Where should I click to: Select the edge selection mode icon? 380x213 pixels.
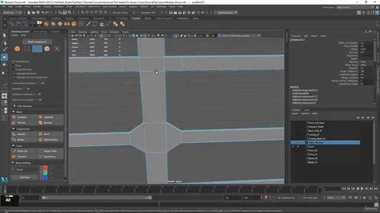(x=37, y=49)
